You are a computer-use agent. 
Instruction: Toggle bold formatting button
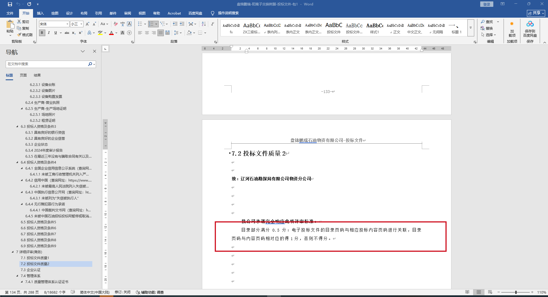42,33
